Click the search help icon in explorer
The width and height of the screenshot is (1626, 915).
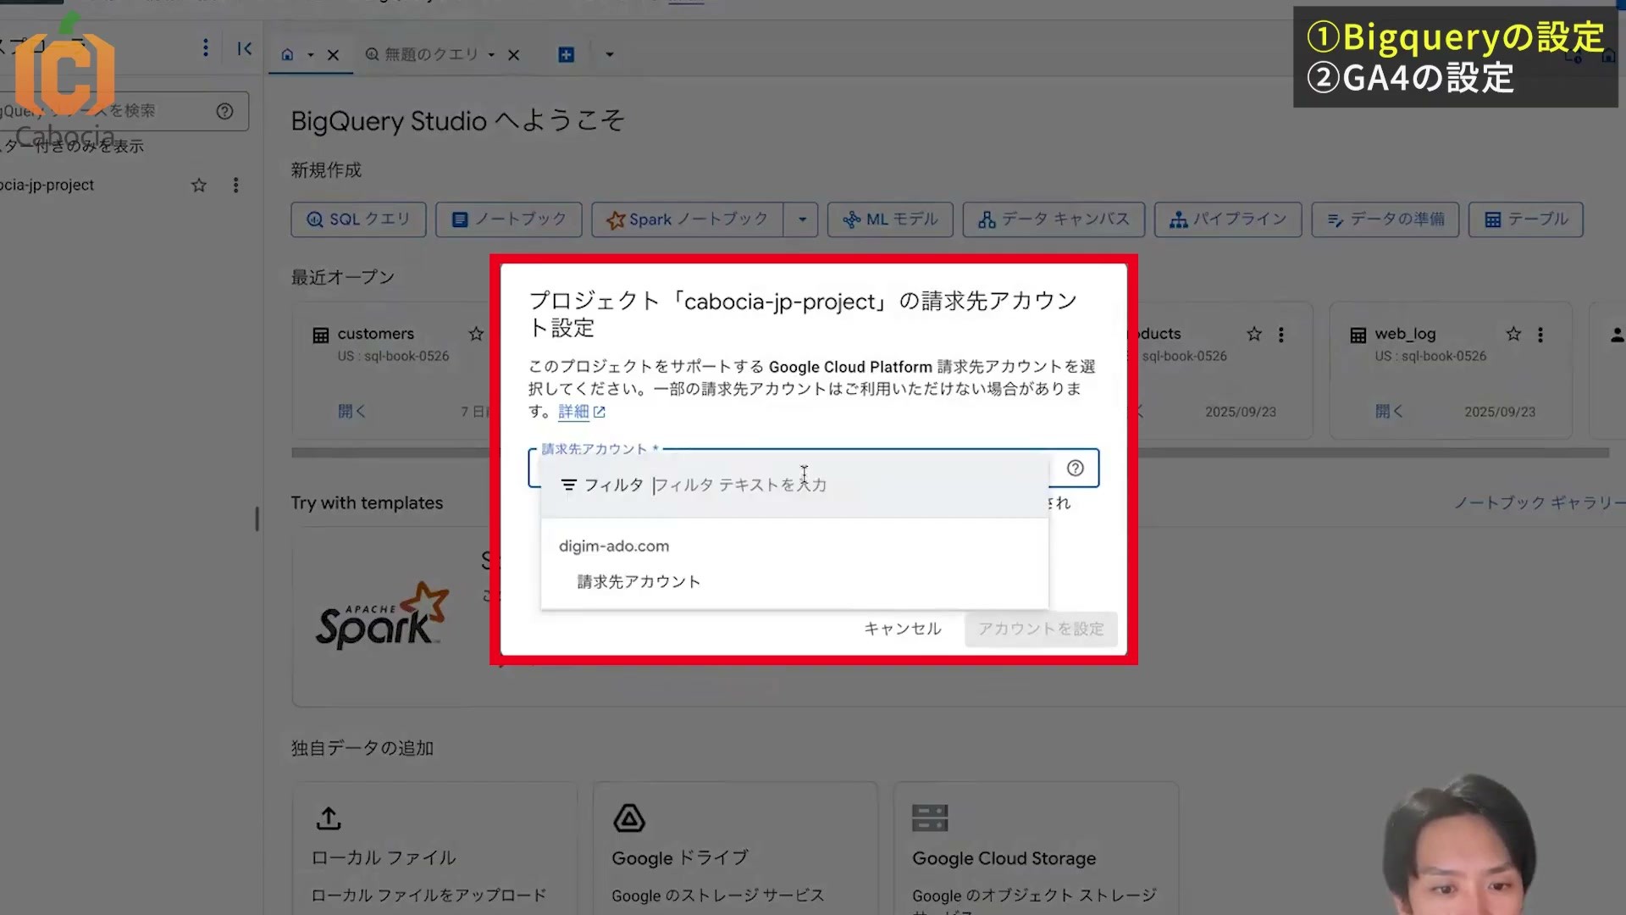coord(224,111)
